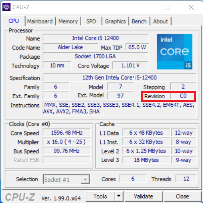Click the Multiplier x 16.0 value
Screen dimensions: 203x203
(x=67, y=142)
